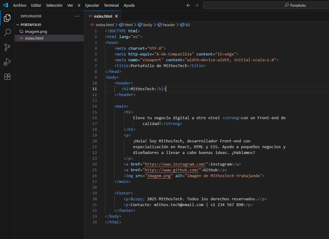Open the Ver menu
Image resolution: width=329 pixels, height=239 pixels.
[70, 5]
